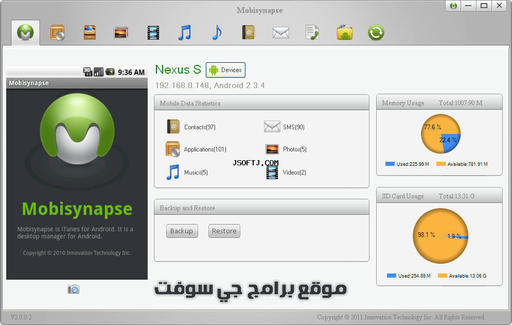512x325 pixels.
Task: Open the Ringtones single-note toolbar icon
Action: tap(217, 32)
